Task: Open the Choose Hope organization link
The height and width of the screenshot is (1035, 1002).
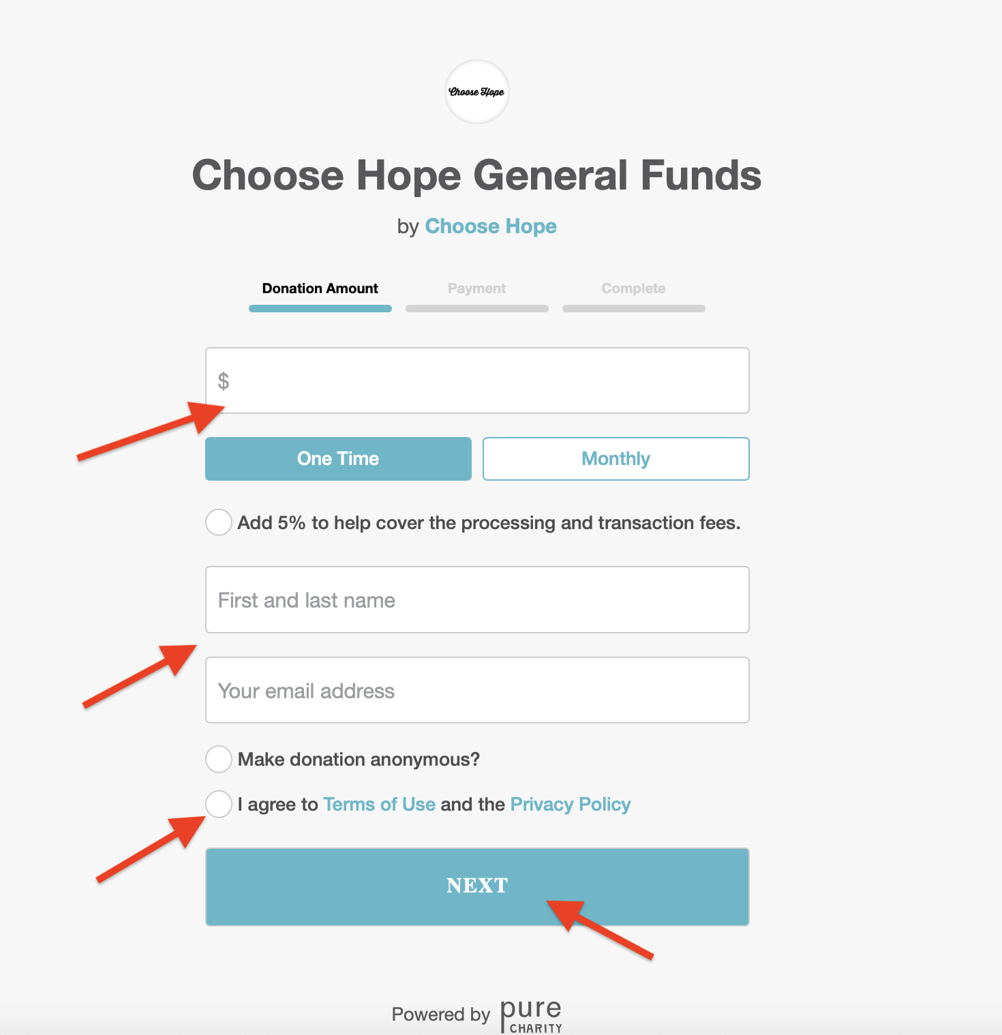Action: coord(491,226)
